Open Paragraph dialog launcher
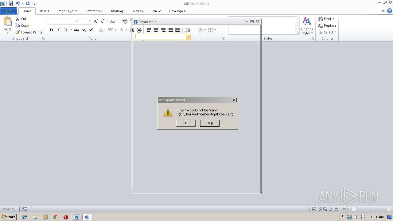This screenshot has height=221, width=393. pyautogui.click(x=223, y=39)
